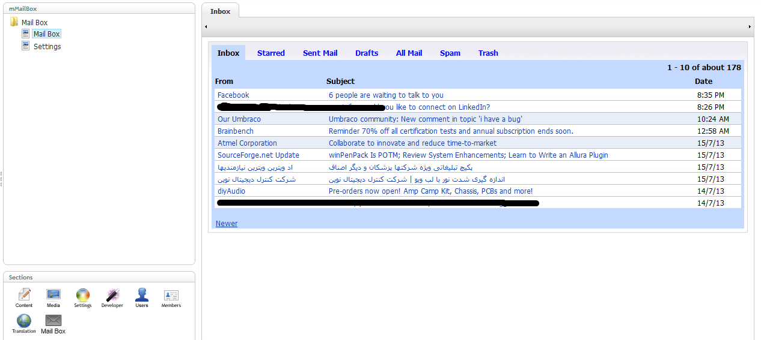Switch to the Inbox mail folder tab

click(x=228, y=53)
